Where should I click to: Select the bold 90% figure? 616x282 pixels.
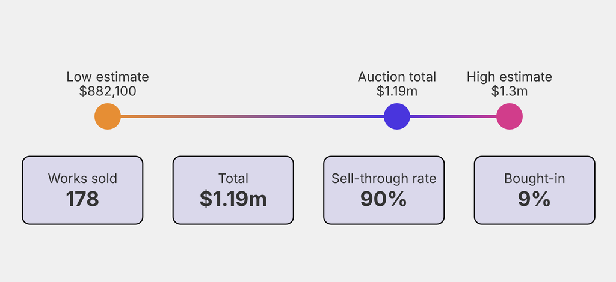coord(384,199)
